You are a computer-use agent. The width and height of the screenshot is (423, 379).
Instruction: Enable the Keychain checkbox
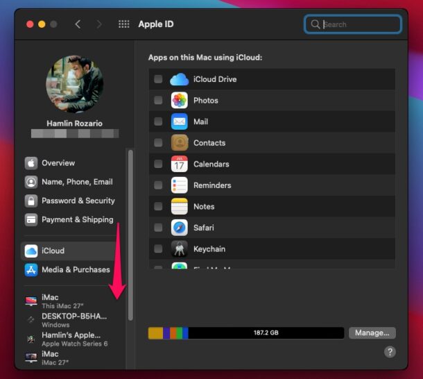(x=158, y=249)
